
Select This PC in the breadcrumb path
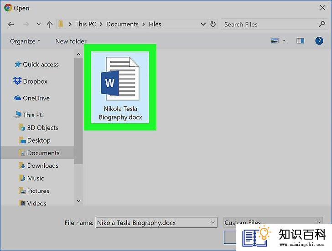pos(86,24)
